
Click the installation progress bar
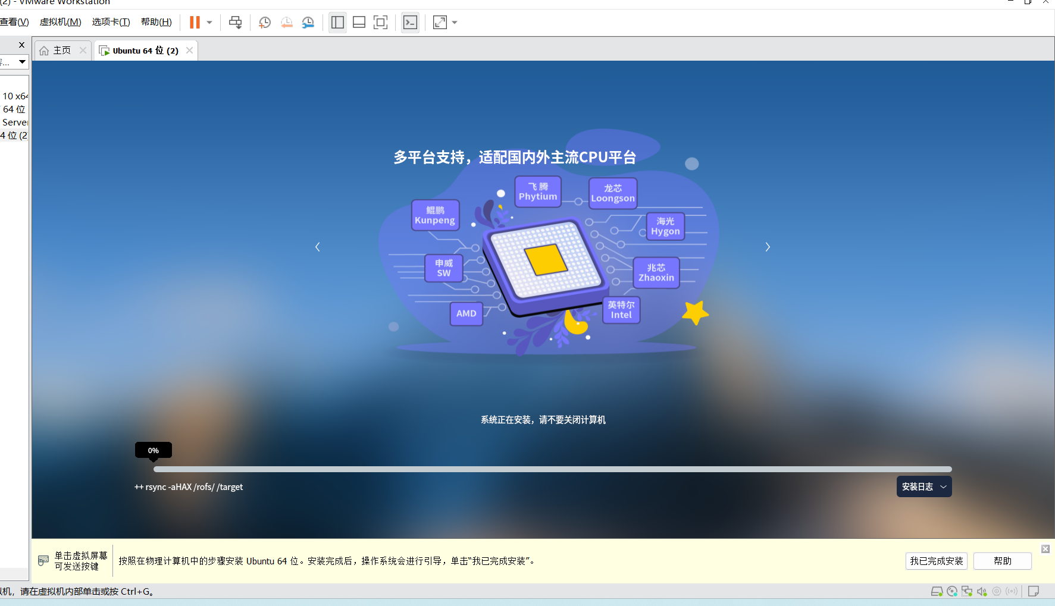(x=553, y=469)
